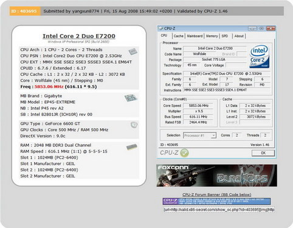
Task: Click the Name field Intel Core 2 Duo E7200
Action: point(215,49)
